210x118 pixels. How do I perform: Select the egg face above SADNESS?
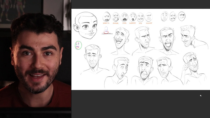click(107, 17)
